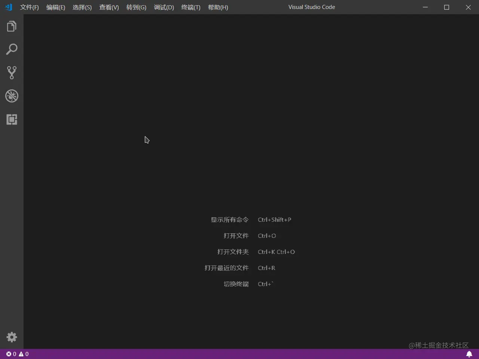Open the 文件(F) menu

(x=30, y=7)
